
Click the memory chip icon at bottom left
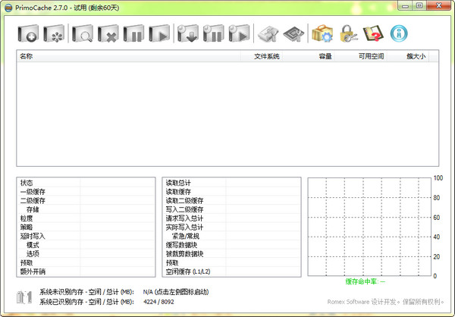point(24,297)
